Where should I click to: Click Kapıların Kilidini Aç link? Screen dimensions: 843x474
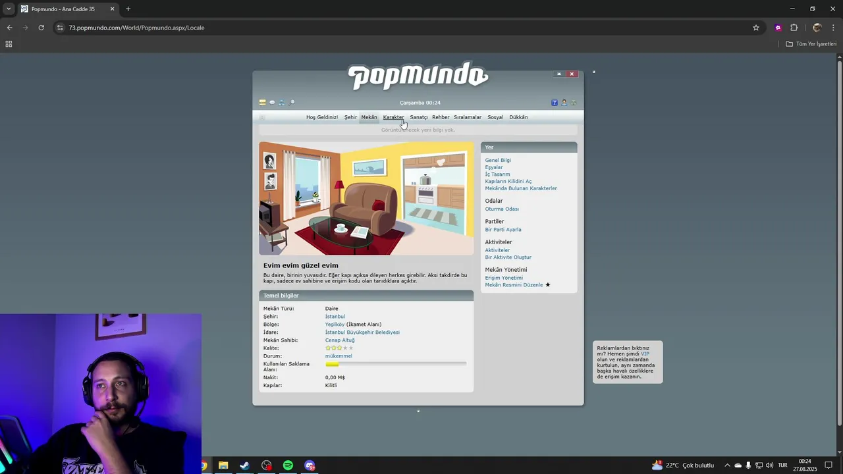tap(508, 181)
